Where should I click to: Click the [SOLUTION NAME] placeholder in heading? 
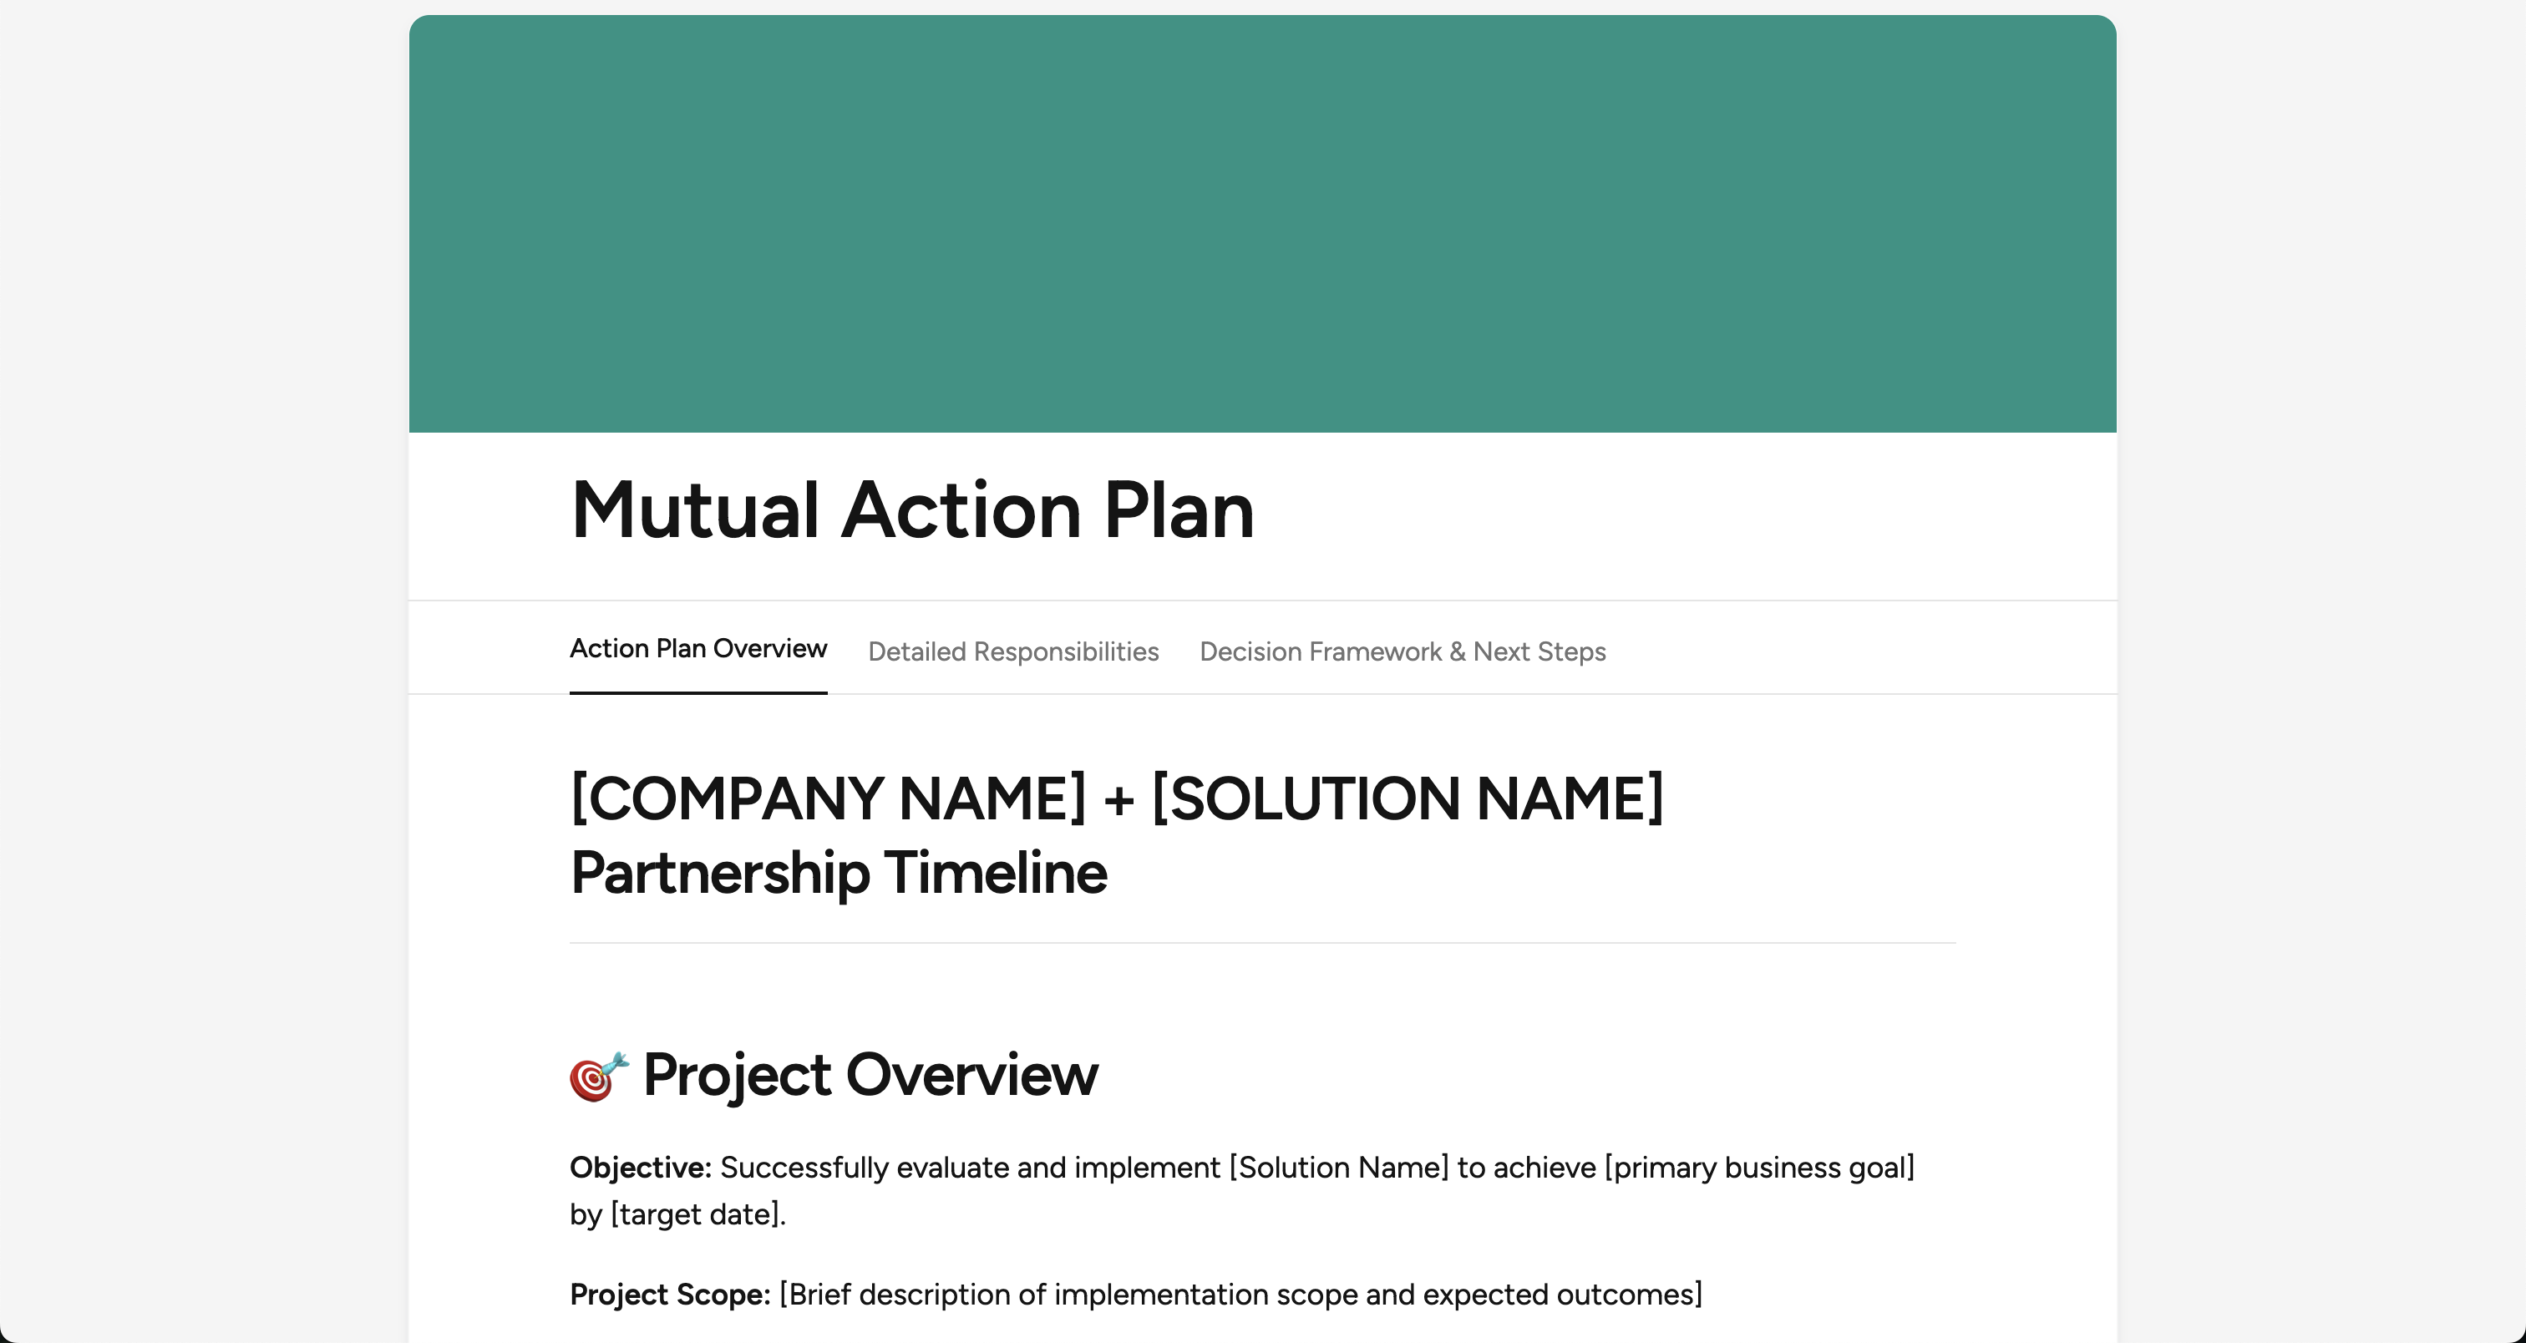click(x=1408, y=798)
